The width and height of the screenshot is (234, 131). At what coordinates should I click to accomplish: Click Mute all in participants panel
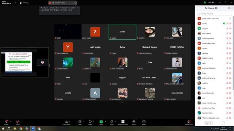click(x=208, y=123)
